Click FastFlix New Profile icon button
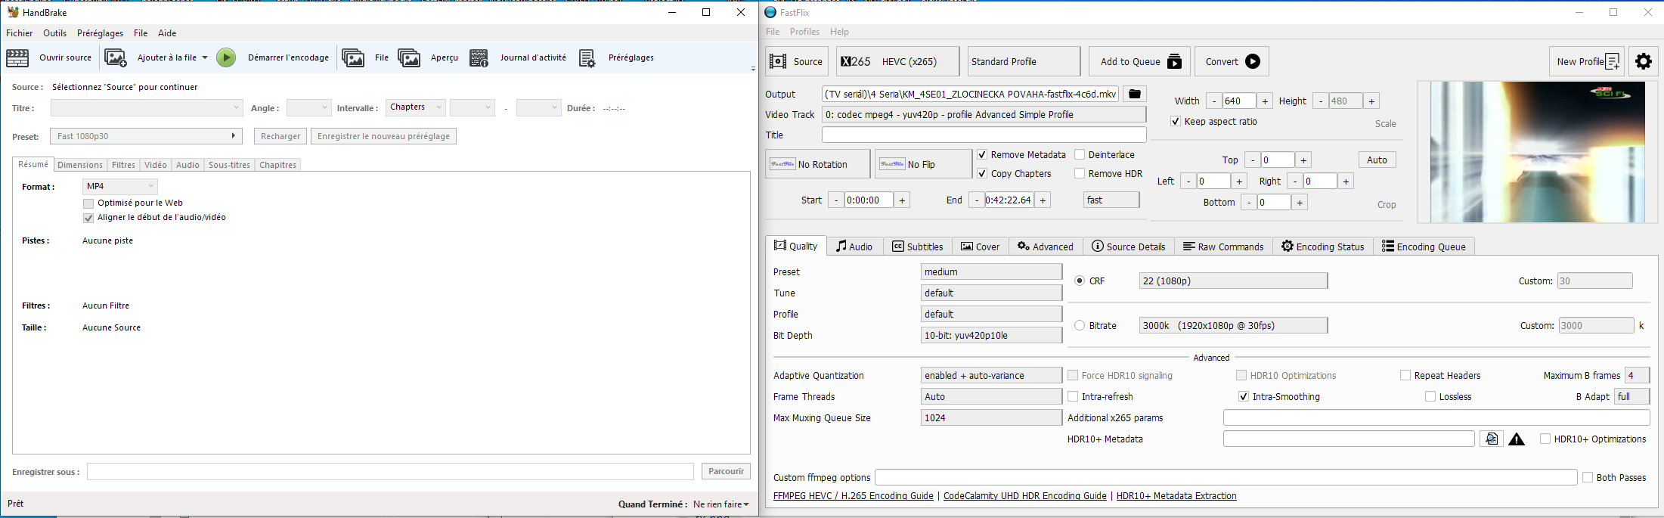Viewport: 1664px width, 518px height. click(1586, 61)
